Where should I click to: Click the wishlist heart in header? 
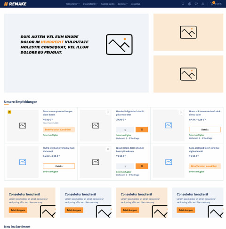[x=196, y=4]
